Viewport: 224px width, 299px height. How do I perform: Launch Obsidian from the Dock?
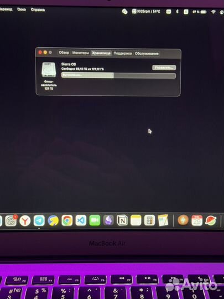(108, 220)
